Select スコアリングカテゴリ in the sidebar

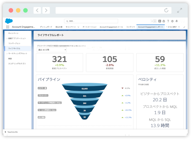(17, 64)
